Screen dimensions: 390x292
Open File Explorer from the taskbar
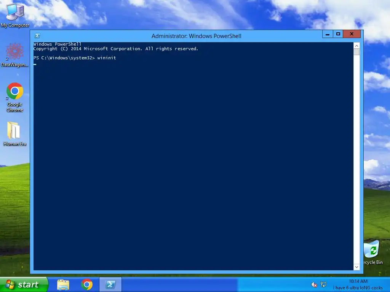coord(63,284)
